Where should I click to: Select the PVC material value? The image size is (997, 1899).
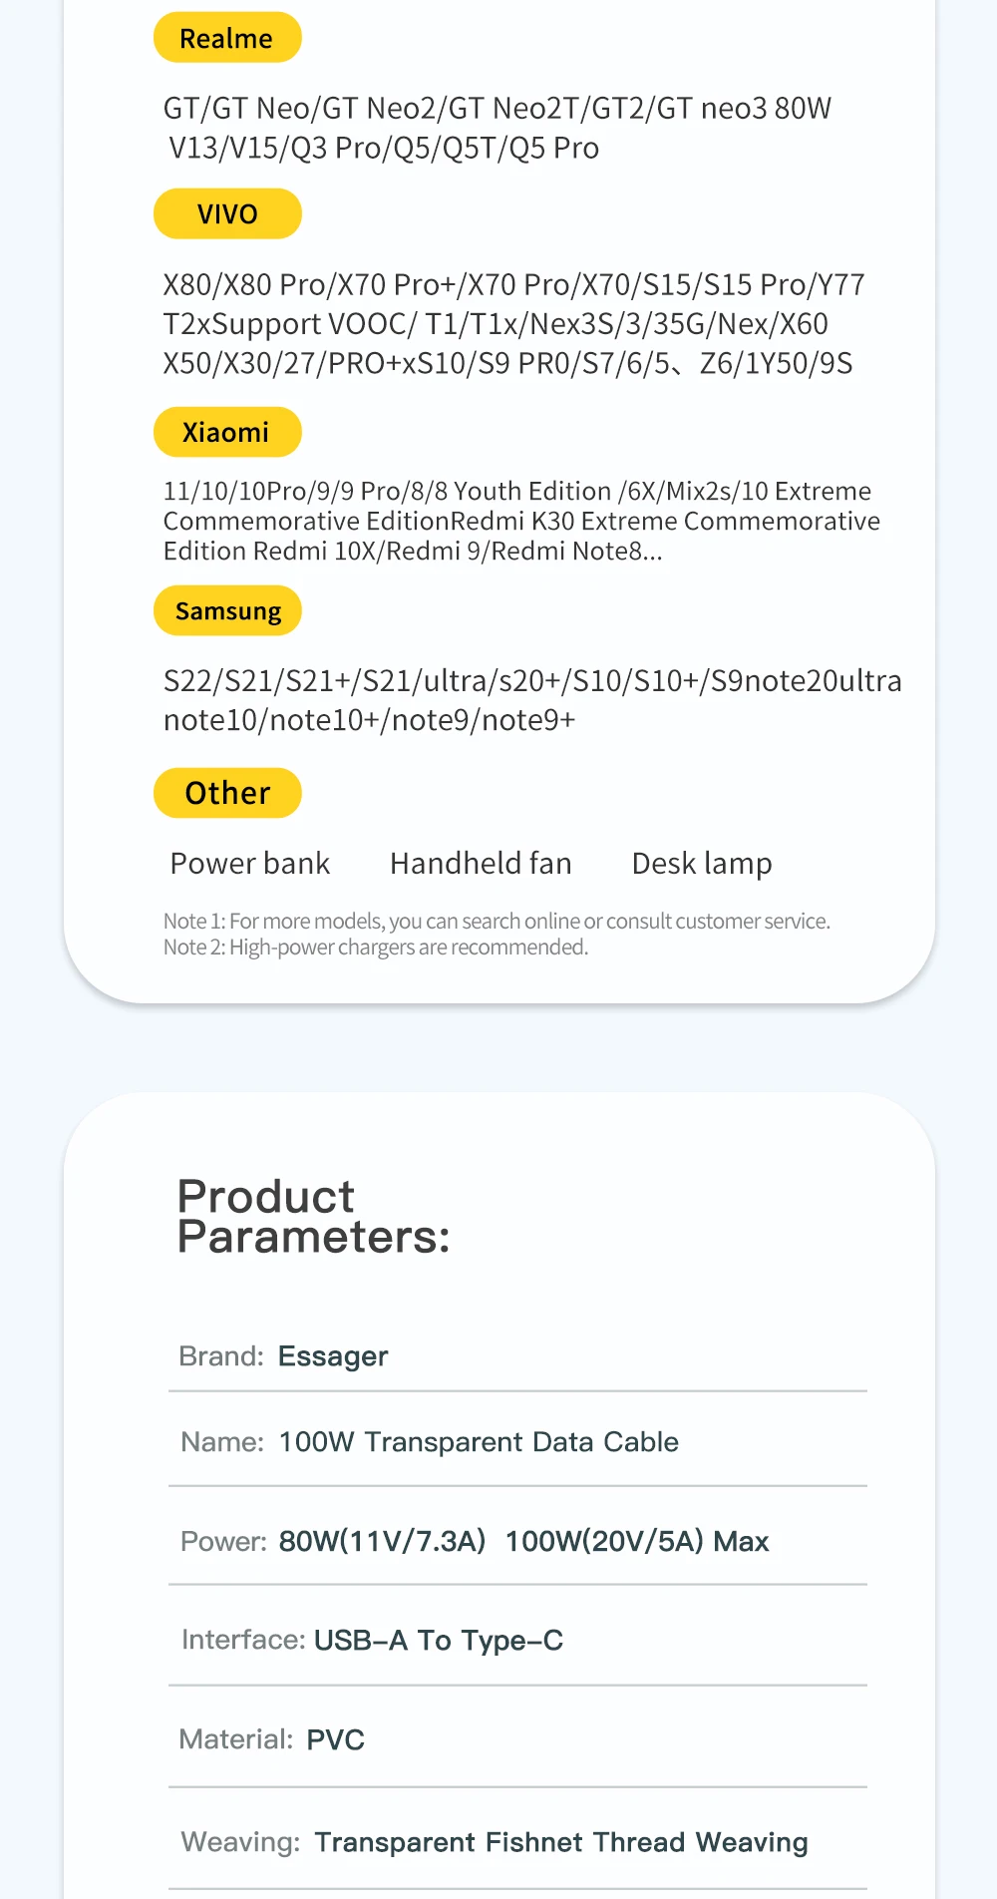(335, 1740)
